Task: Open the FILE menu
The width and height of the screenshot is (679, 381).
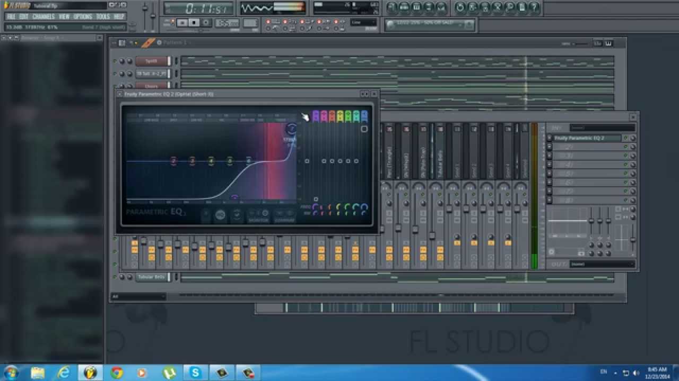Action: point(11,17)
